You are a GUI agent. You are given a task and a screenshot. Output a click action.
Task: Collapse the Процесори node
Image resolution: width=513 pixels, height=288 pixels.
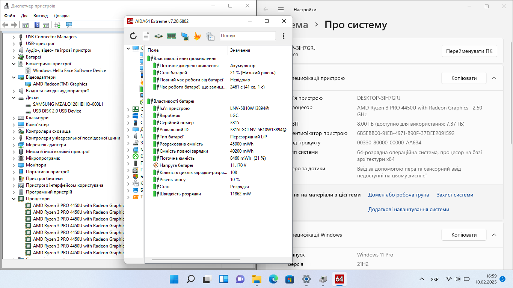click(x=14, y=199)
